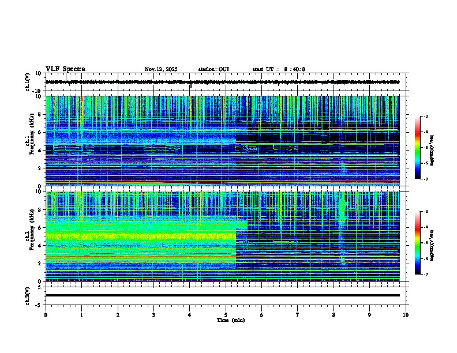Click the "-7" label on ch.1 colorbar

click(x=426, y=179)
